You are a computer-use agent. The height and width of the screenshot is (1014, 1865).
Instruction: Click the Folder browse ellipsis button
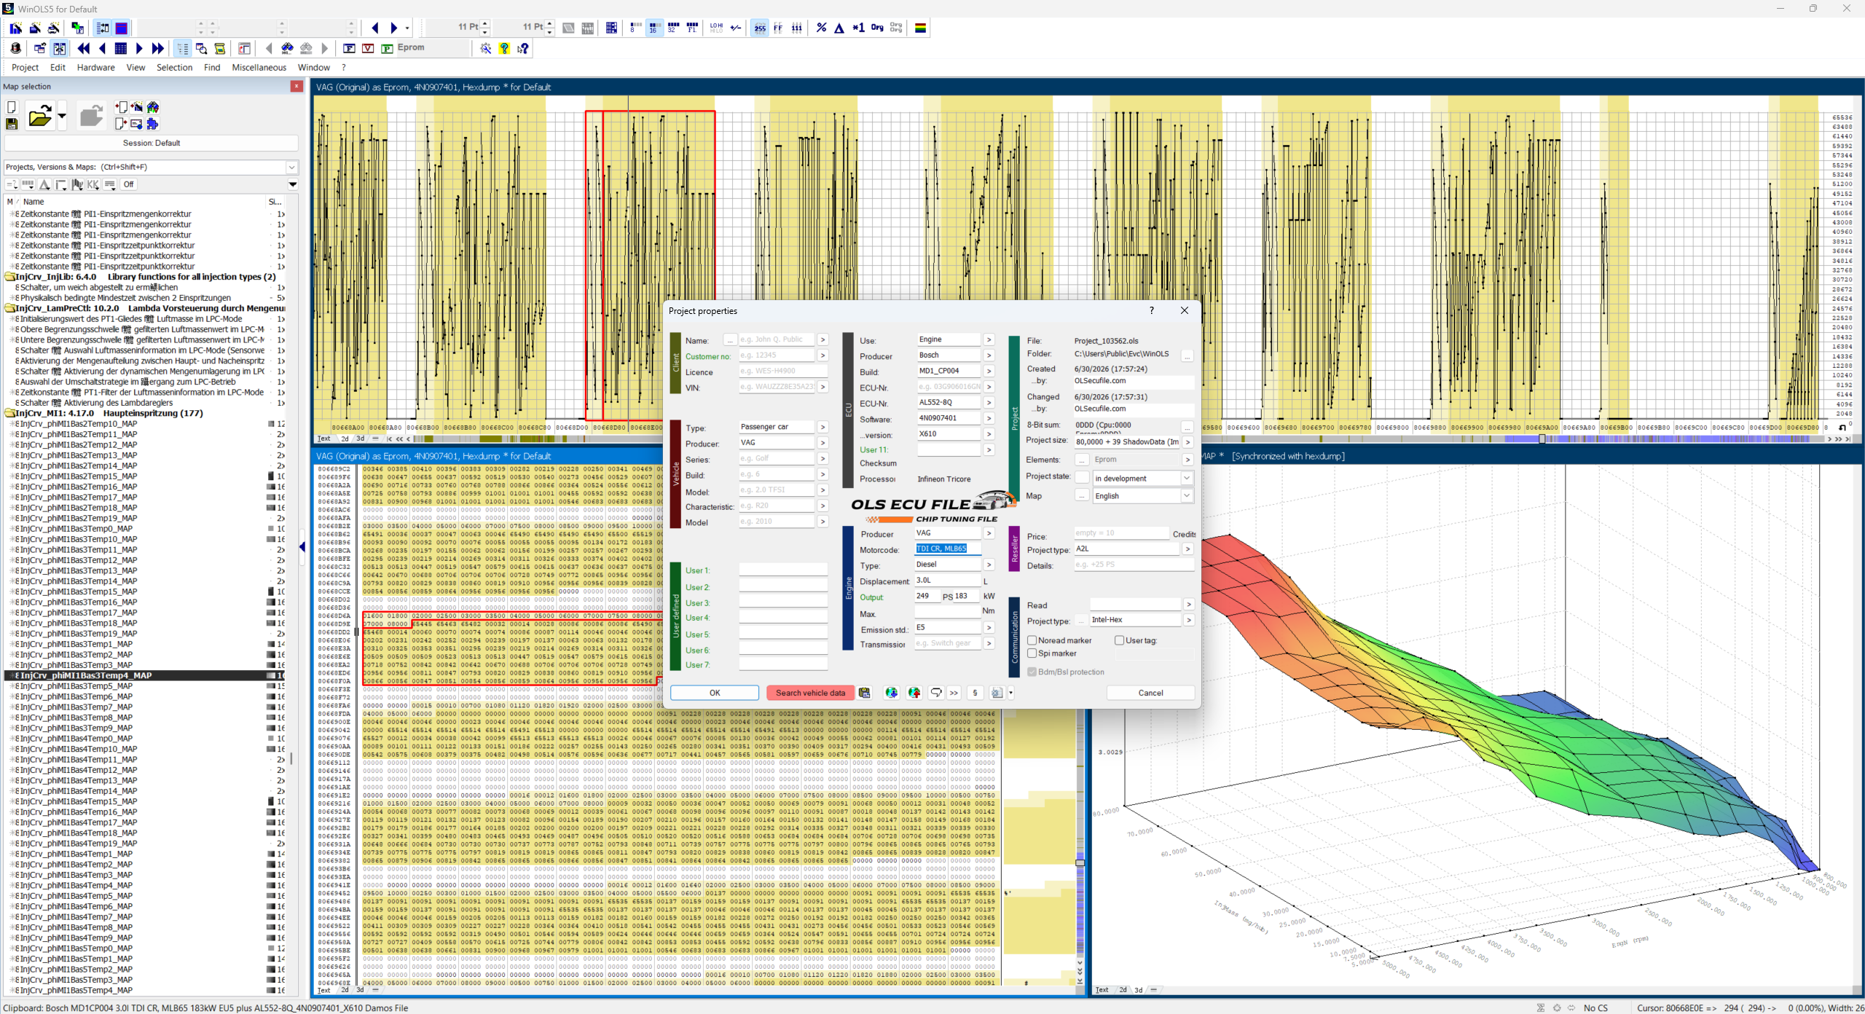(1187, 355)
